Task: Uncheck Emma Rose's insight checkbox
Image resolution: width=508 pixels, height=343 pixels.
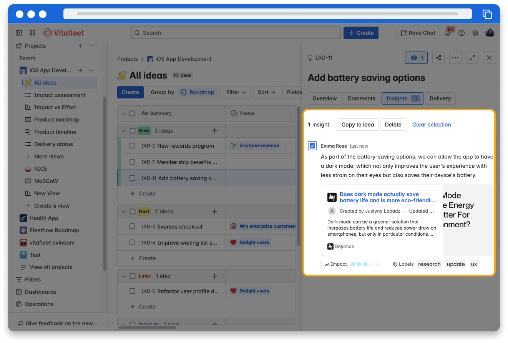Action: (x=312, y=146)
